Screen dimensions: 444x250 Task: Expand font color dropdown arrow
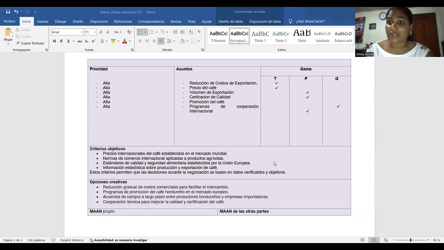click(130, 41)
